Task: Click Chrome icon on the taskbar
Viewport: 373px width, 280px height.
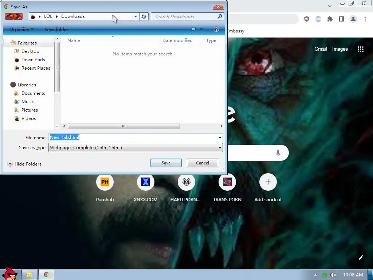Action: (46, 275)
